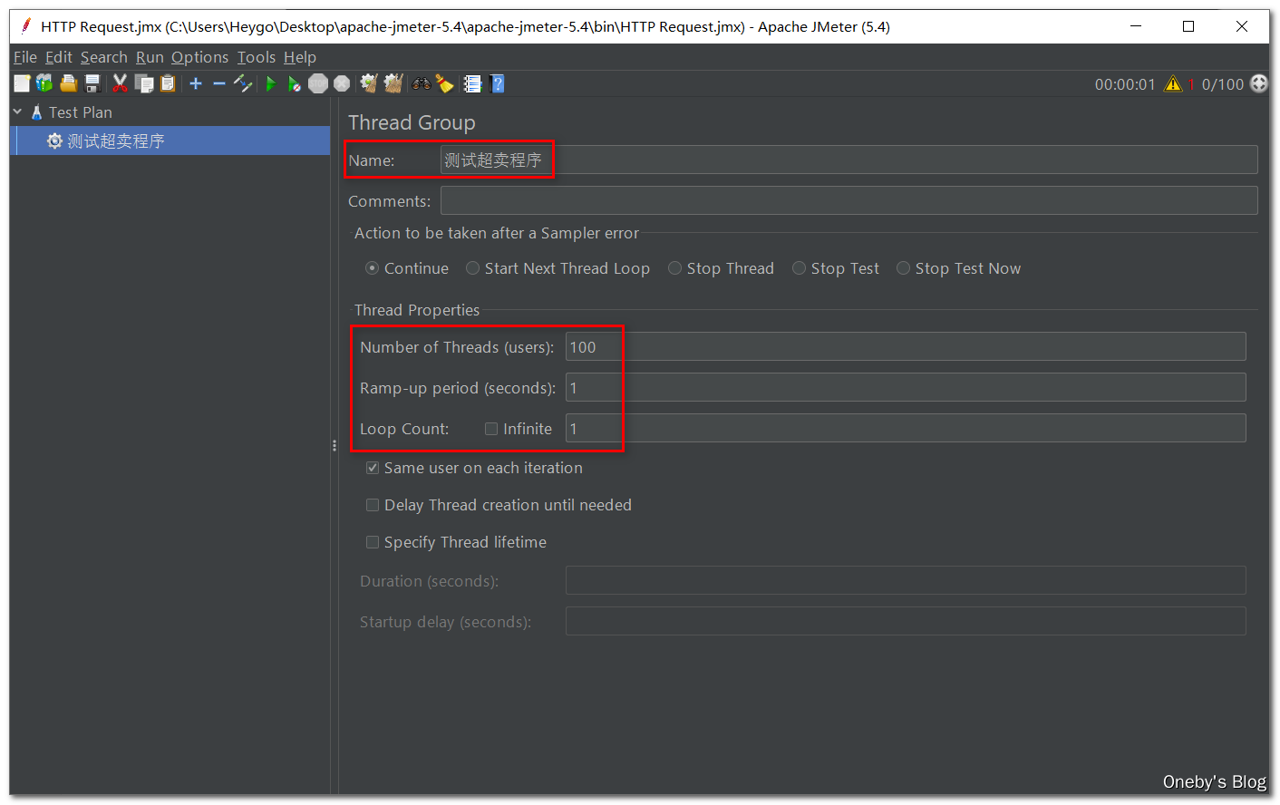Click the Thread Group heading
The height and width of the screenshot is (805, 1280).
coord(412,122)
